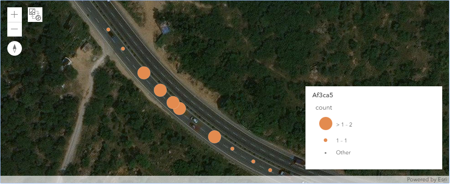This screenshot has width=450, height=184.
Task: Click the '> 1 – 2' legend circle swatch
Action: coord(326,124)
